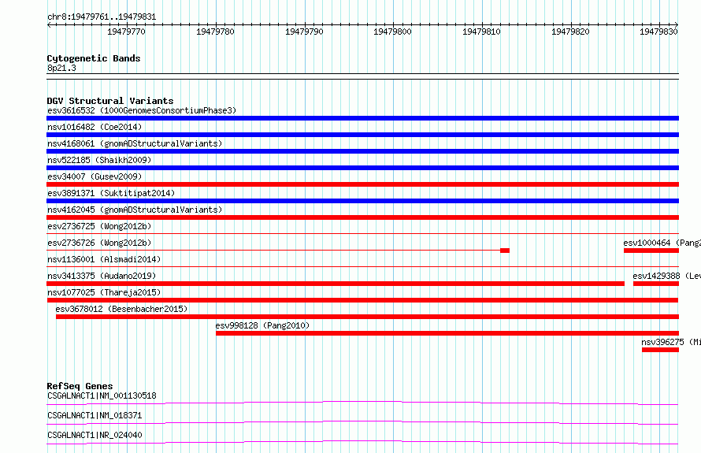The image size is (701, 453).
Task: Click red bar for esv34007 Gusev2009
Action: coord(362,184)
